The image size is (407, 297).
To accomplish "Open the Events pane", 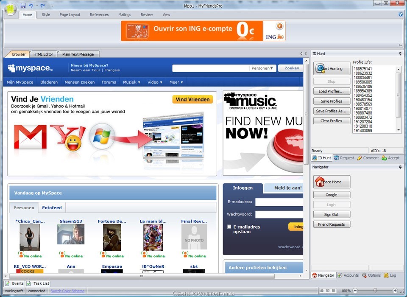I will [x=14, y=283].
